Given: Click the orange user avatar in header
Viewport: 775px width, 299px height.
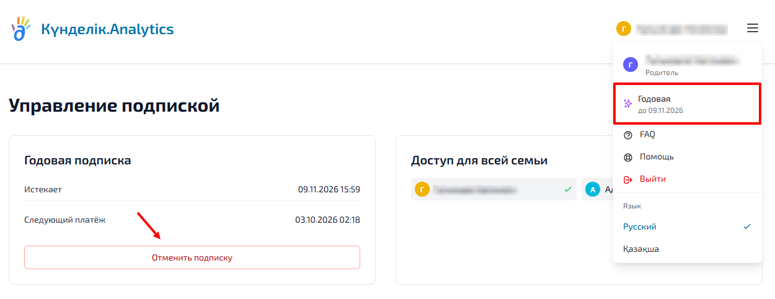Looking at the screenshot, I should click(x=623, y=29).
